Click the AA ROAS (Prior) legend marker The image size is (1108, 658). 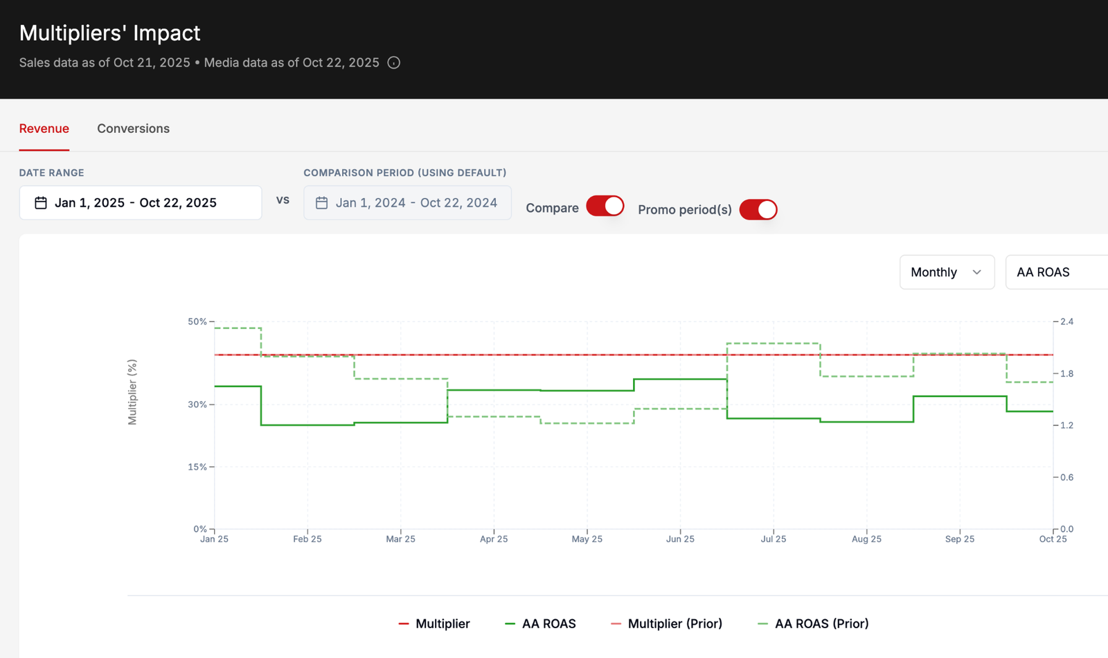pyautogui.click(x=763, y=624)
